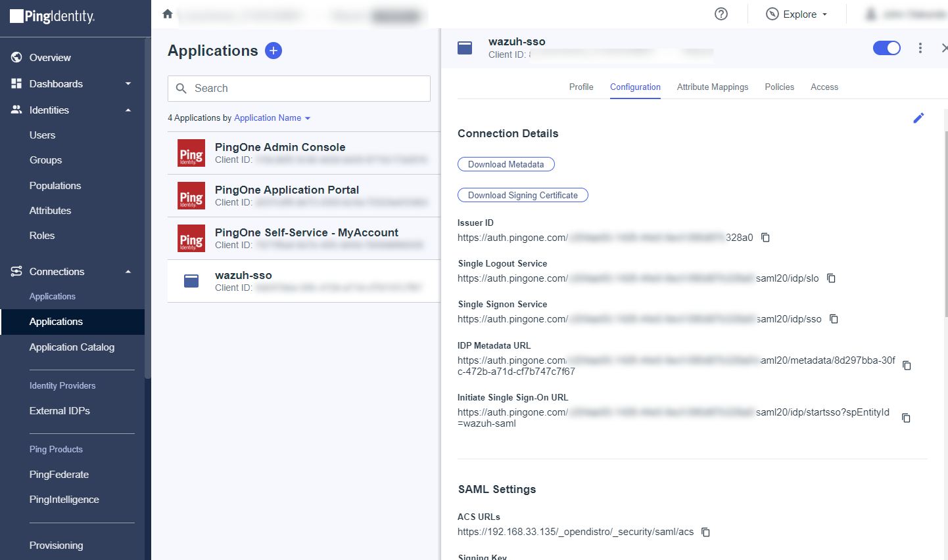The height and width of the screenshot is (560, 948).
Task: Click Download Signing Certificate button
Action: pyautogui.click(x=523, y=195)
